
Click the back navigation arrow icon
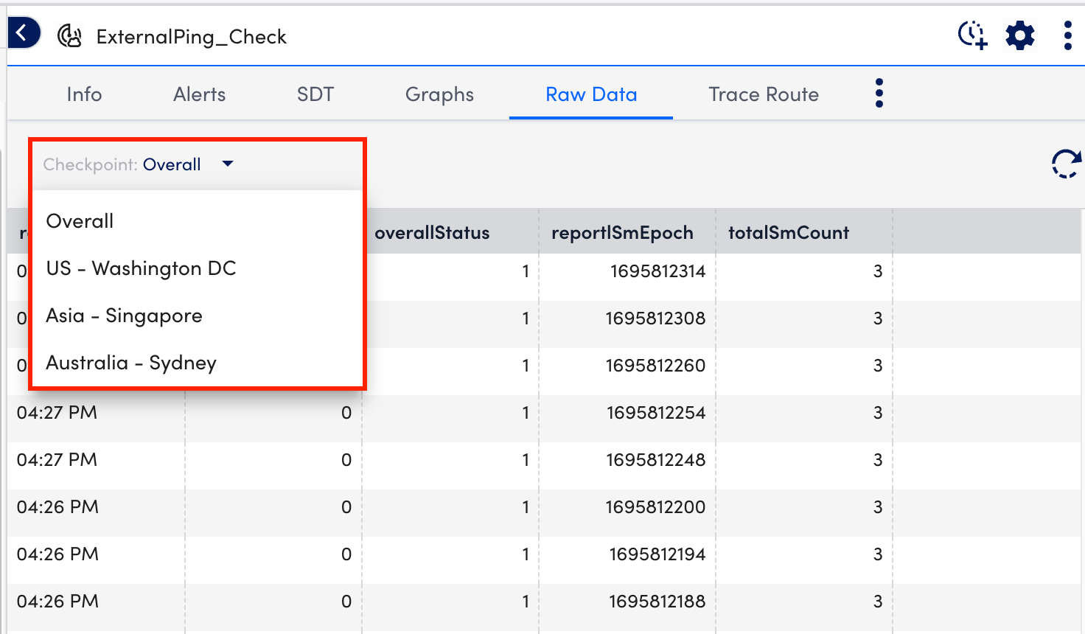[21, 32]
